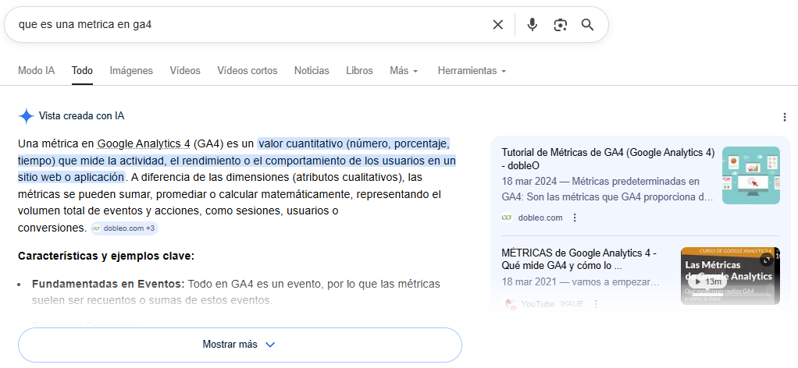
Task: Click the heading 'Características y ejemplos clave:'
Action: coord(106,256)
